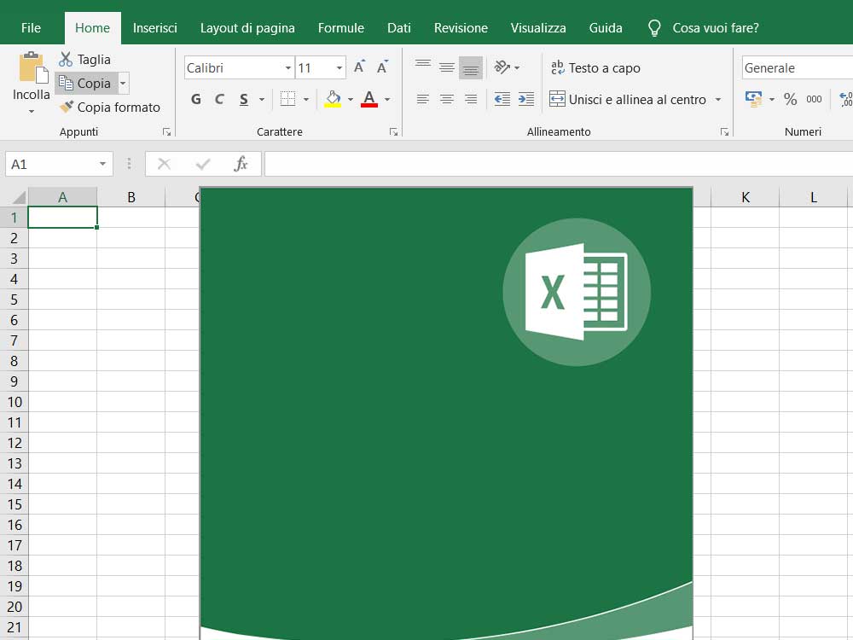
Task: Open Incolla paste options arrow
Action: pyautogui.click(x=32, y=111)
